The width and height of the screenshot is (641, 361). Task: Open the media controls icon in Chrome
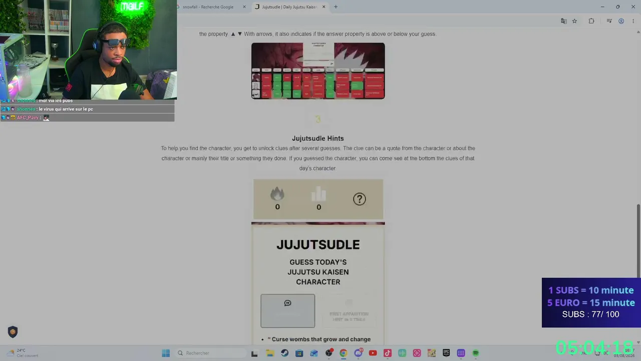click(x=609, y=21)
